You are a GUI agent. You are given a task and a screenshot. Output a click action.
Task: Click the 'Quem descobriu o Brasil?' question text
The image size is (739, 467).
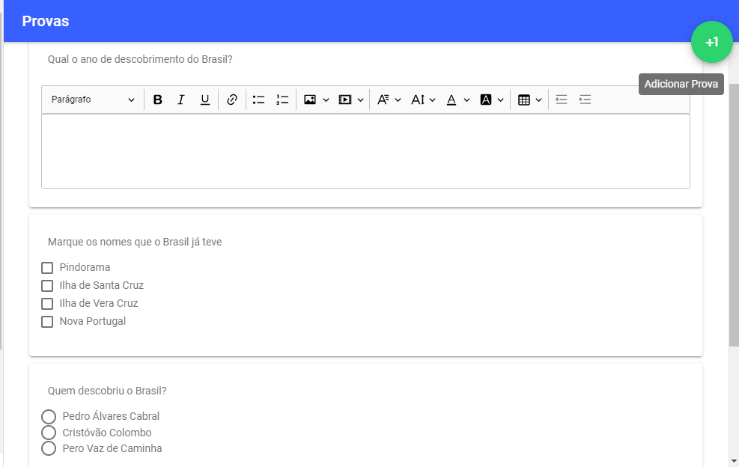pyautogui.click(x=107, y=391)
